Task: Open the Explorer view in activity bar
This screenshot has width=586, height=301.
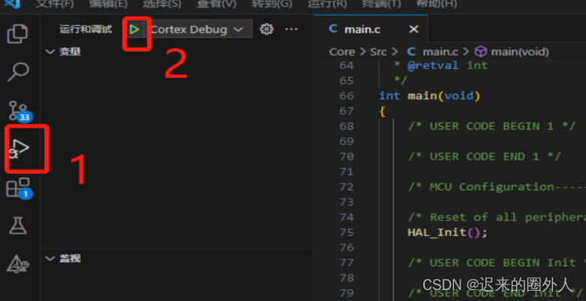Action: coord(17,34)
